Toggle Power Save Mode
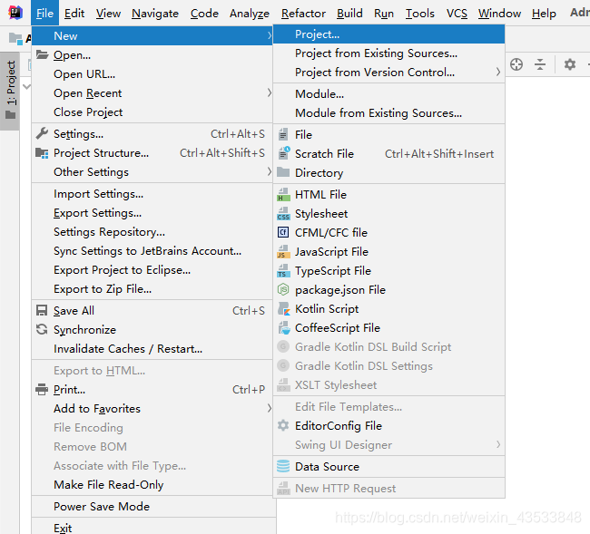590x534 pixels. [x=152, y=507]
